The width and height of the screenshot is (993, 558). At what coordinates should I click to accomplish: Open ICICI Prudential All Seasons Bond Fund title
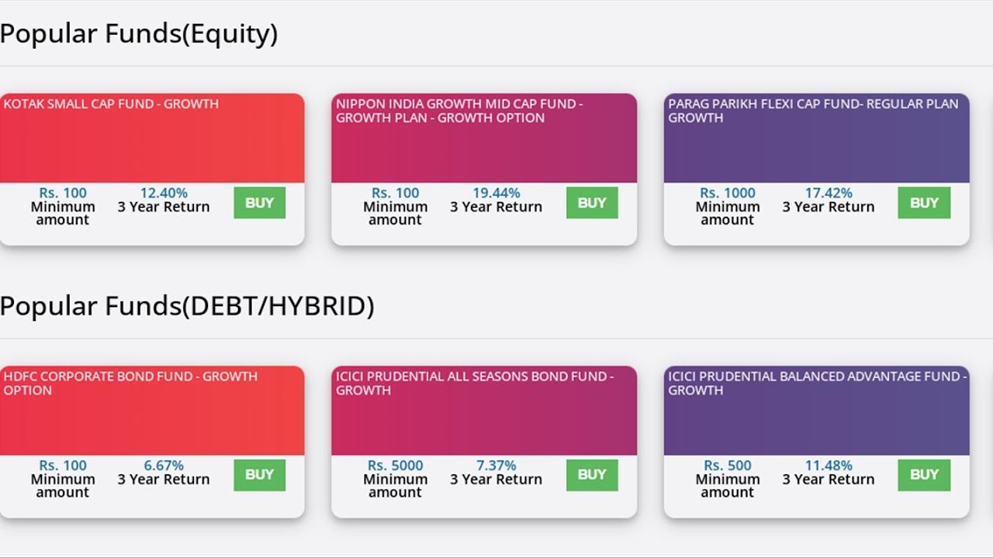[x=474, y=383]
